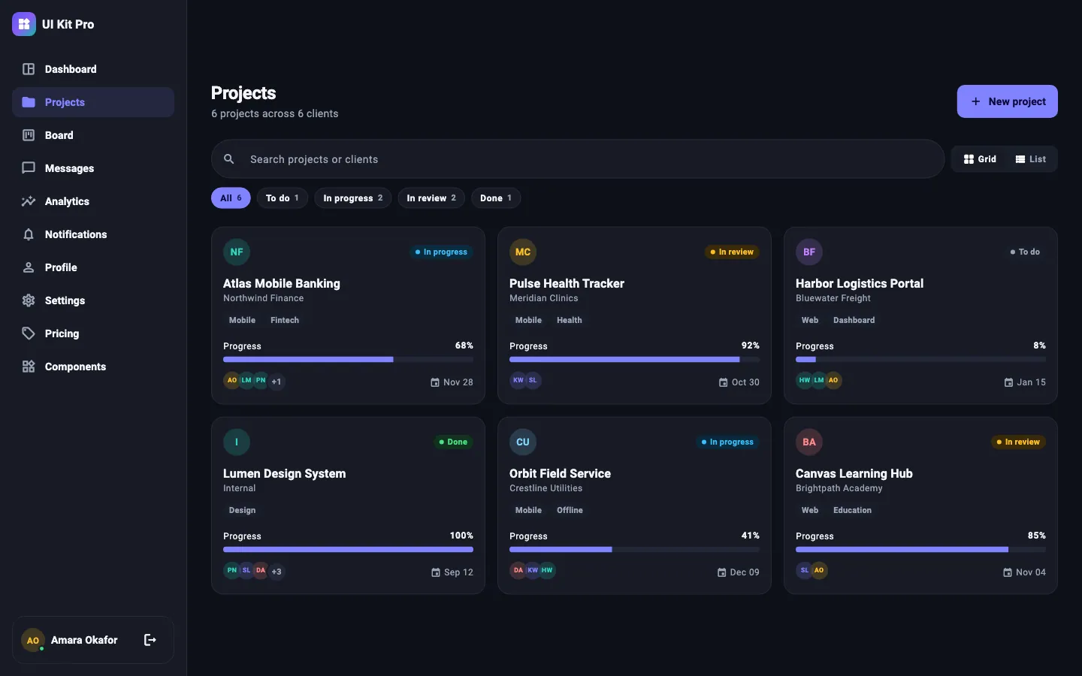This screenshot has width=1082, height=676.
Task: Select the Board kanban icon
Action: pos(29,135)
